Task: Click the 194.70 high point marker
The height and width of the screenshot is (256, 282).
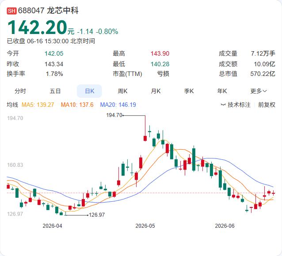Action: coord(114,115)
